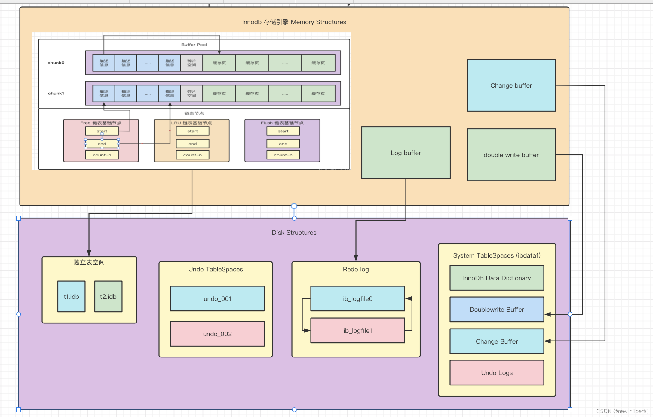Image resolution: width=653 pixels, height=417 pixels.
Task: Click the Doublewrite Buffer box in System TableSpaces
Action: coord(497,310)
